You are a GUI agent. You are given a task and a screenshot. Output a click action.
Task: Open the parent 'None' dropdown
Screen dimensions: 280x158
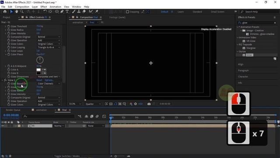pos(96,126)
